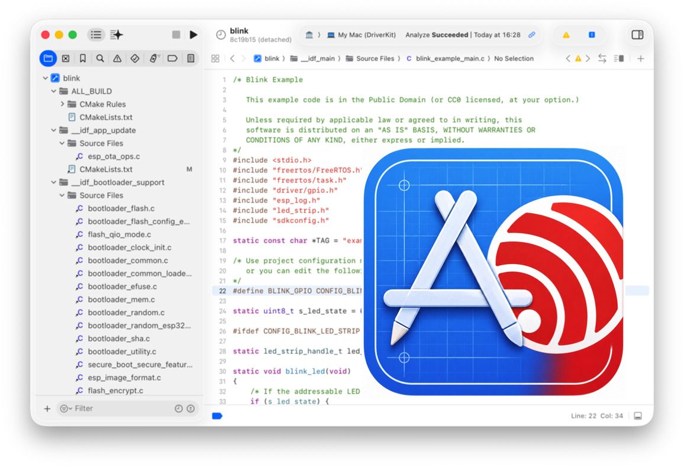Image resolution: width=684 pixels, height=470 pixels.
Task: Toggle the inspector panel on the right
Action: pos(637,35)
